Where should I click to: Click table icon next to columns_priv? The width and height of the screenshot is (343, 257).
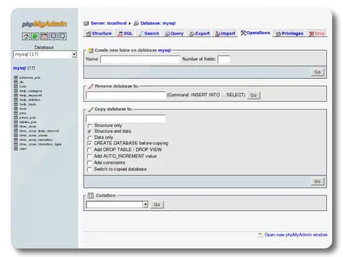click(x=16, y=78)
